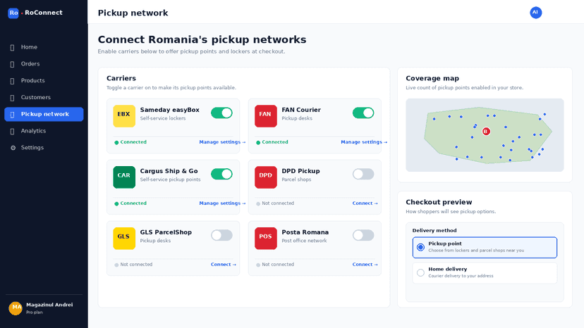Navigate to Customers
This screenshot has height=328, width=584.
44,97
